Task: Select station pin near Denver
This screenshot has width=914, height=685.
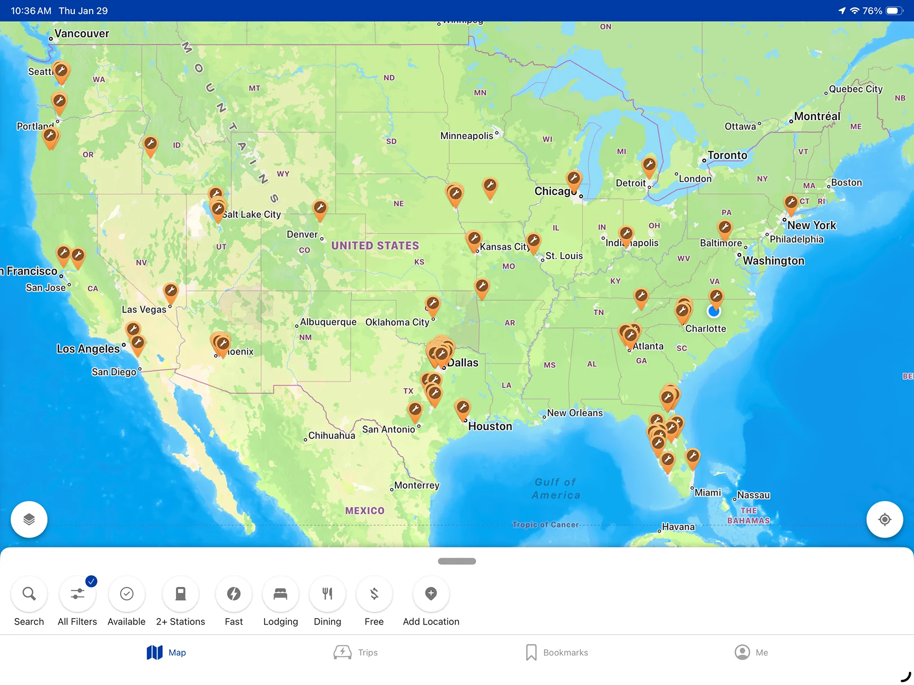Action: (320, 208)
